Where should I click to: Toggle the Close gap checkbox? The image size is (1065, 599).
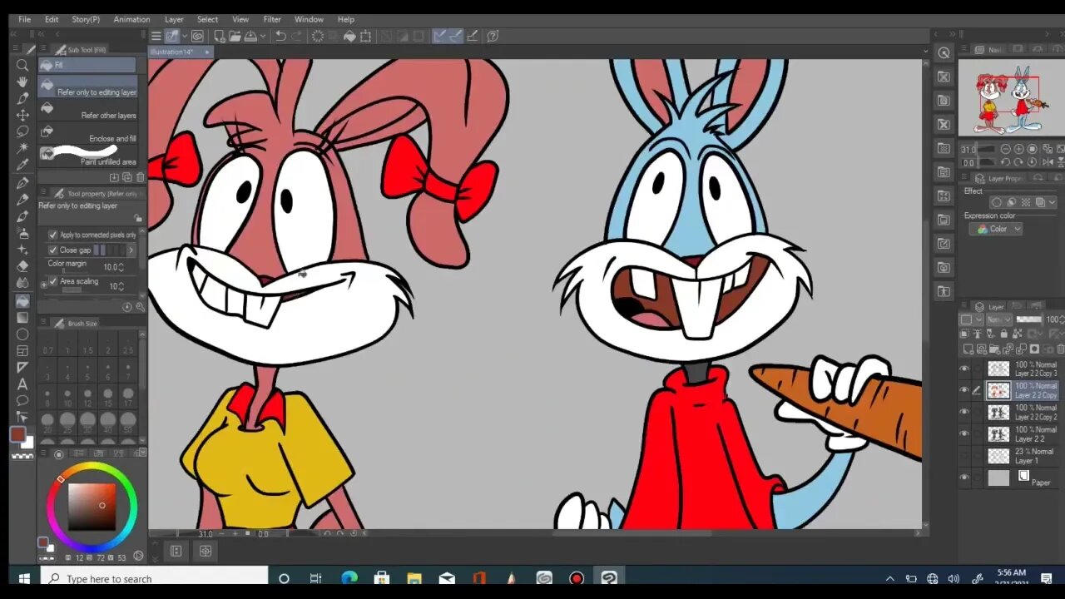click(53, 250)
